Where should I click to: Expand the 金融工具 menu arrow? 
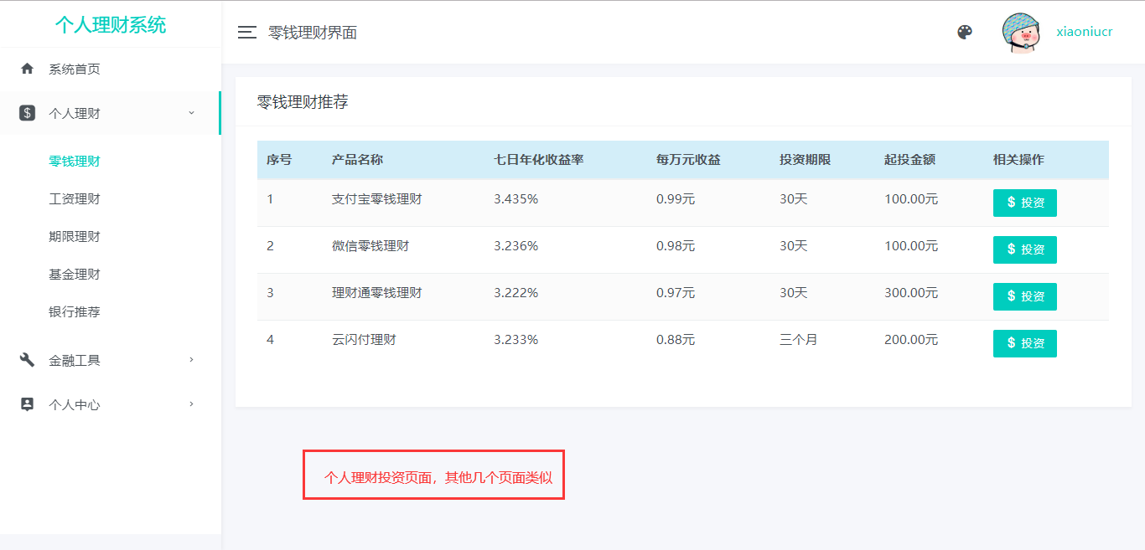pos(191,360)
